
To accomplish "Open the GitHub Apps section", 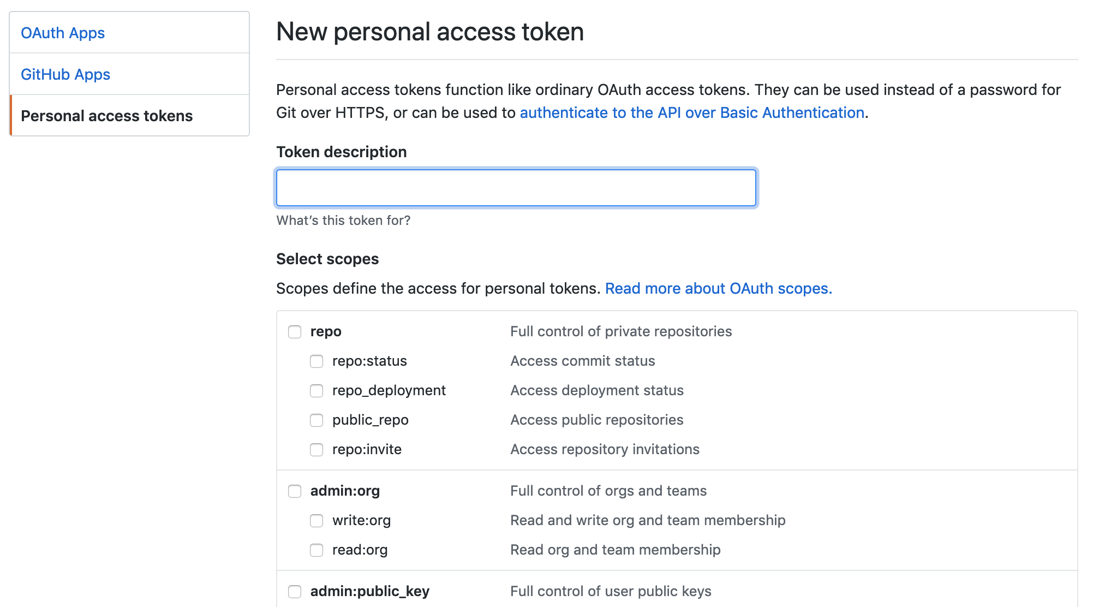I will 65,74.
